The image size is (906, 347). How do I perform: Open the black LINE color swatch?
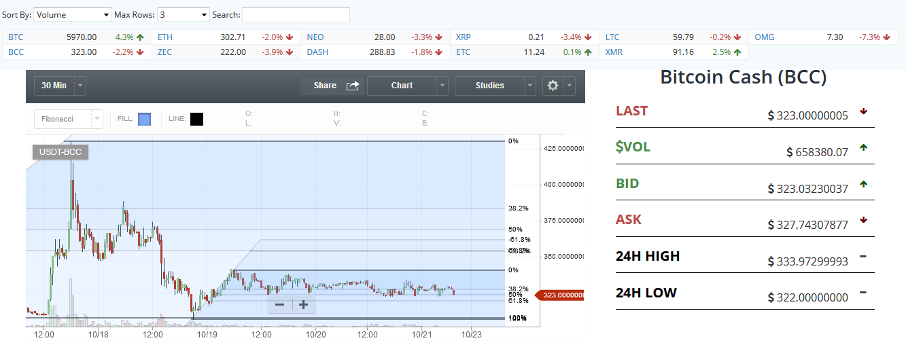coord(196,120)
